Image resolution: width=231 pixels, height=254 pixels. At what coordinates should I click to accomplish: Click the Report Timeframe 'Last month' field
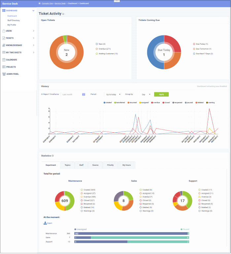[x=71, y=94]
